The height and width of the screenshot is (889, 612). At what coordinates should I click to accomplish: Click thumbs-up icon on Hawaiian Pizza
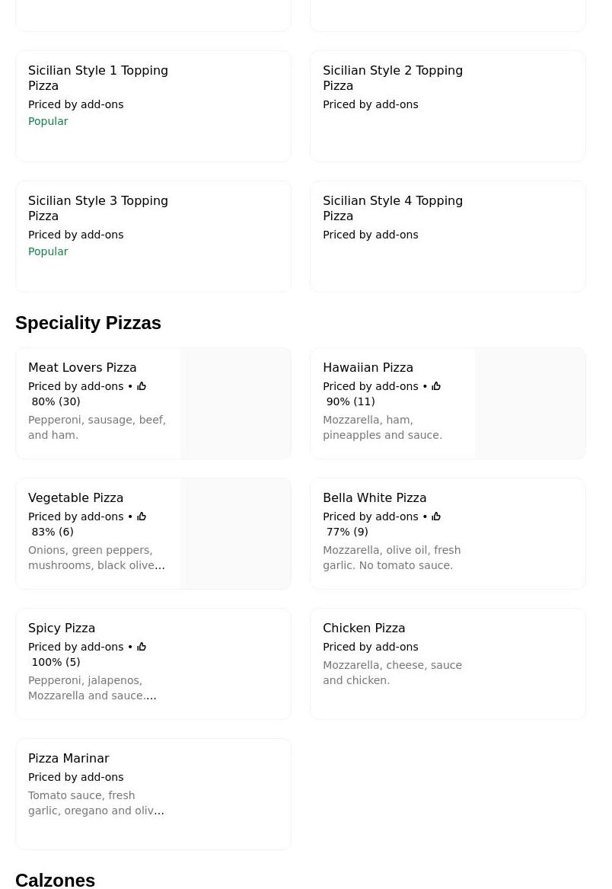[436, 387]
